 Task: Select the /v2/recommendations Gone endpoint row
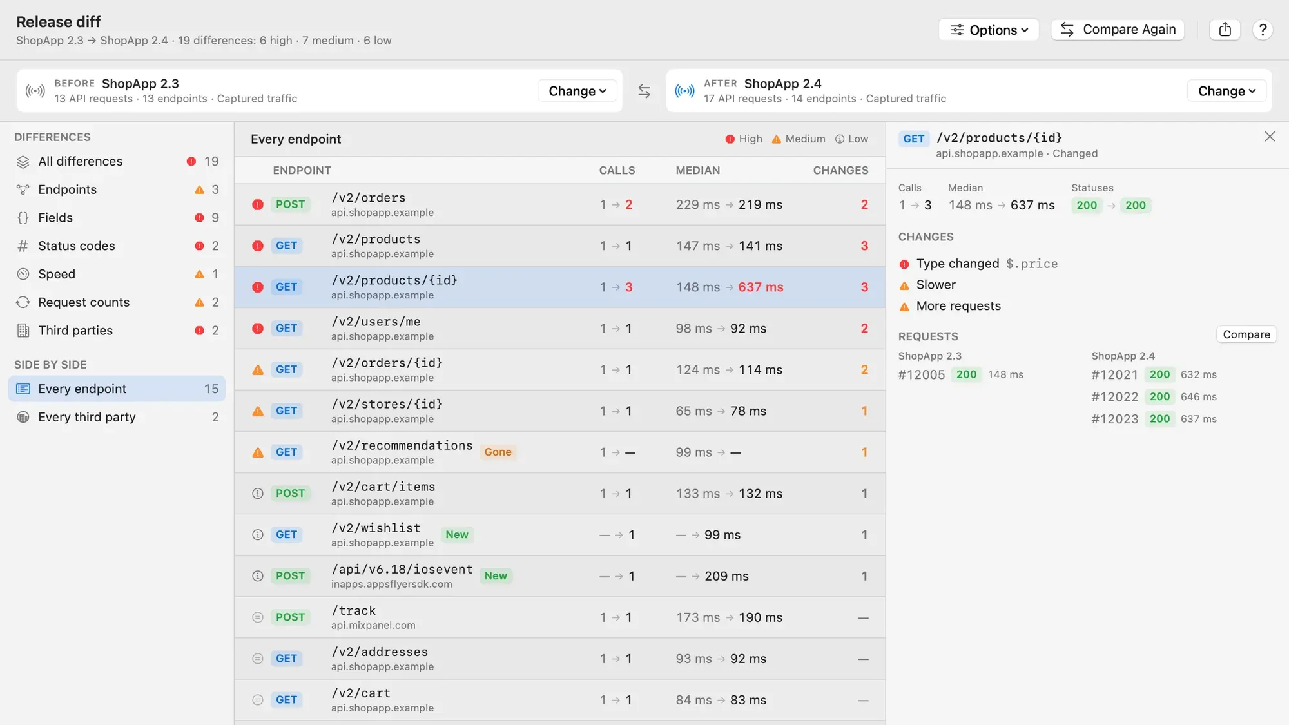(x=559, y=452)
